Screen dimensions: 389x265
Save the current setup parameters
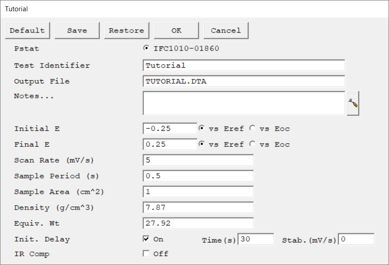[x=77, y=31]
